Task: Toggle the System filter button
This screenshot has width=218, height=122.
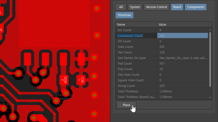Action: click(135, 7)
